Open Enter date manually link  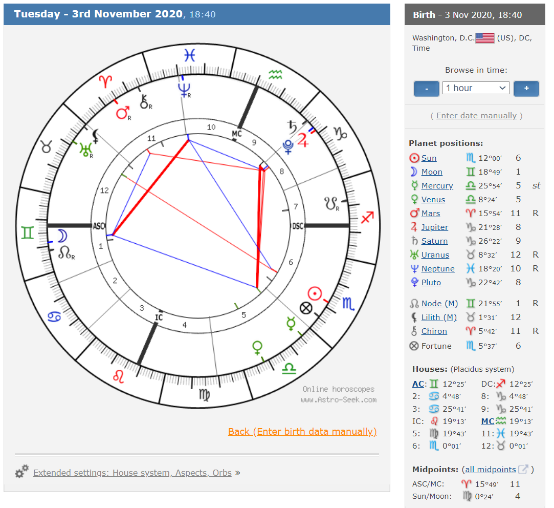476,116
